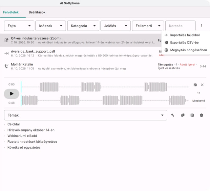Expand the Fajta filter dropdown

[19, 26]
